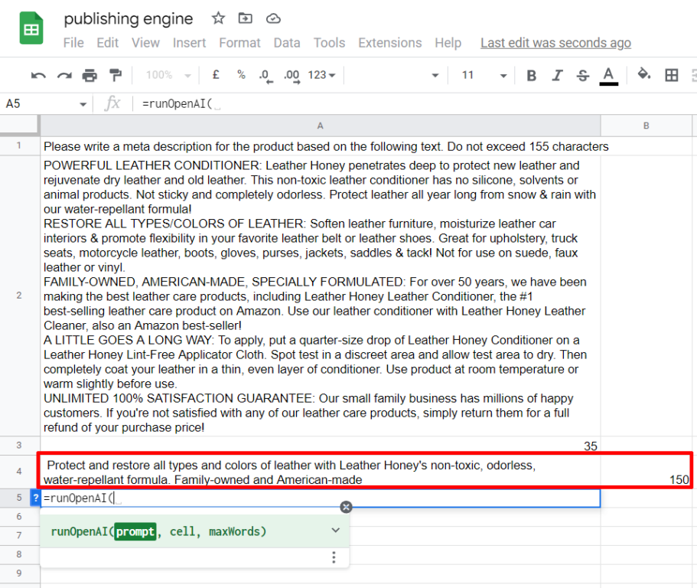Image resolution: width=697 pixels, height=588 pixels.
Task: Select column B header
Action: coord(647,126)
